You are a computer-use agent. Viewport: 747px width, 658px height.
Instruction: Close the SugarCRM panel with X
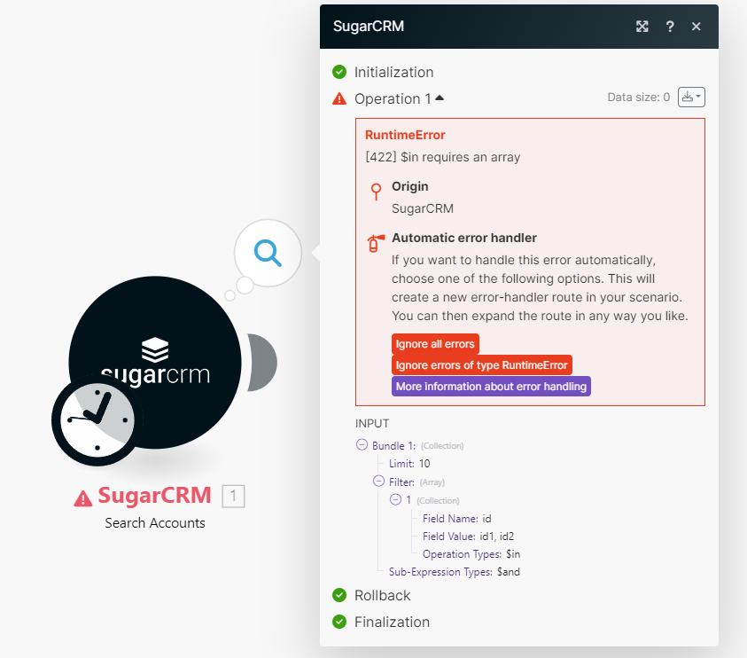coord(696,27)
